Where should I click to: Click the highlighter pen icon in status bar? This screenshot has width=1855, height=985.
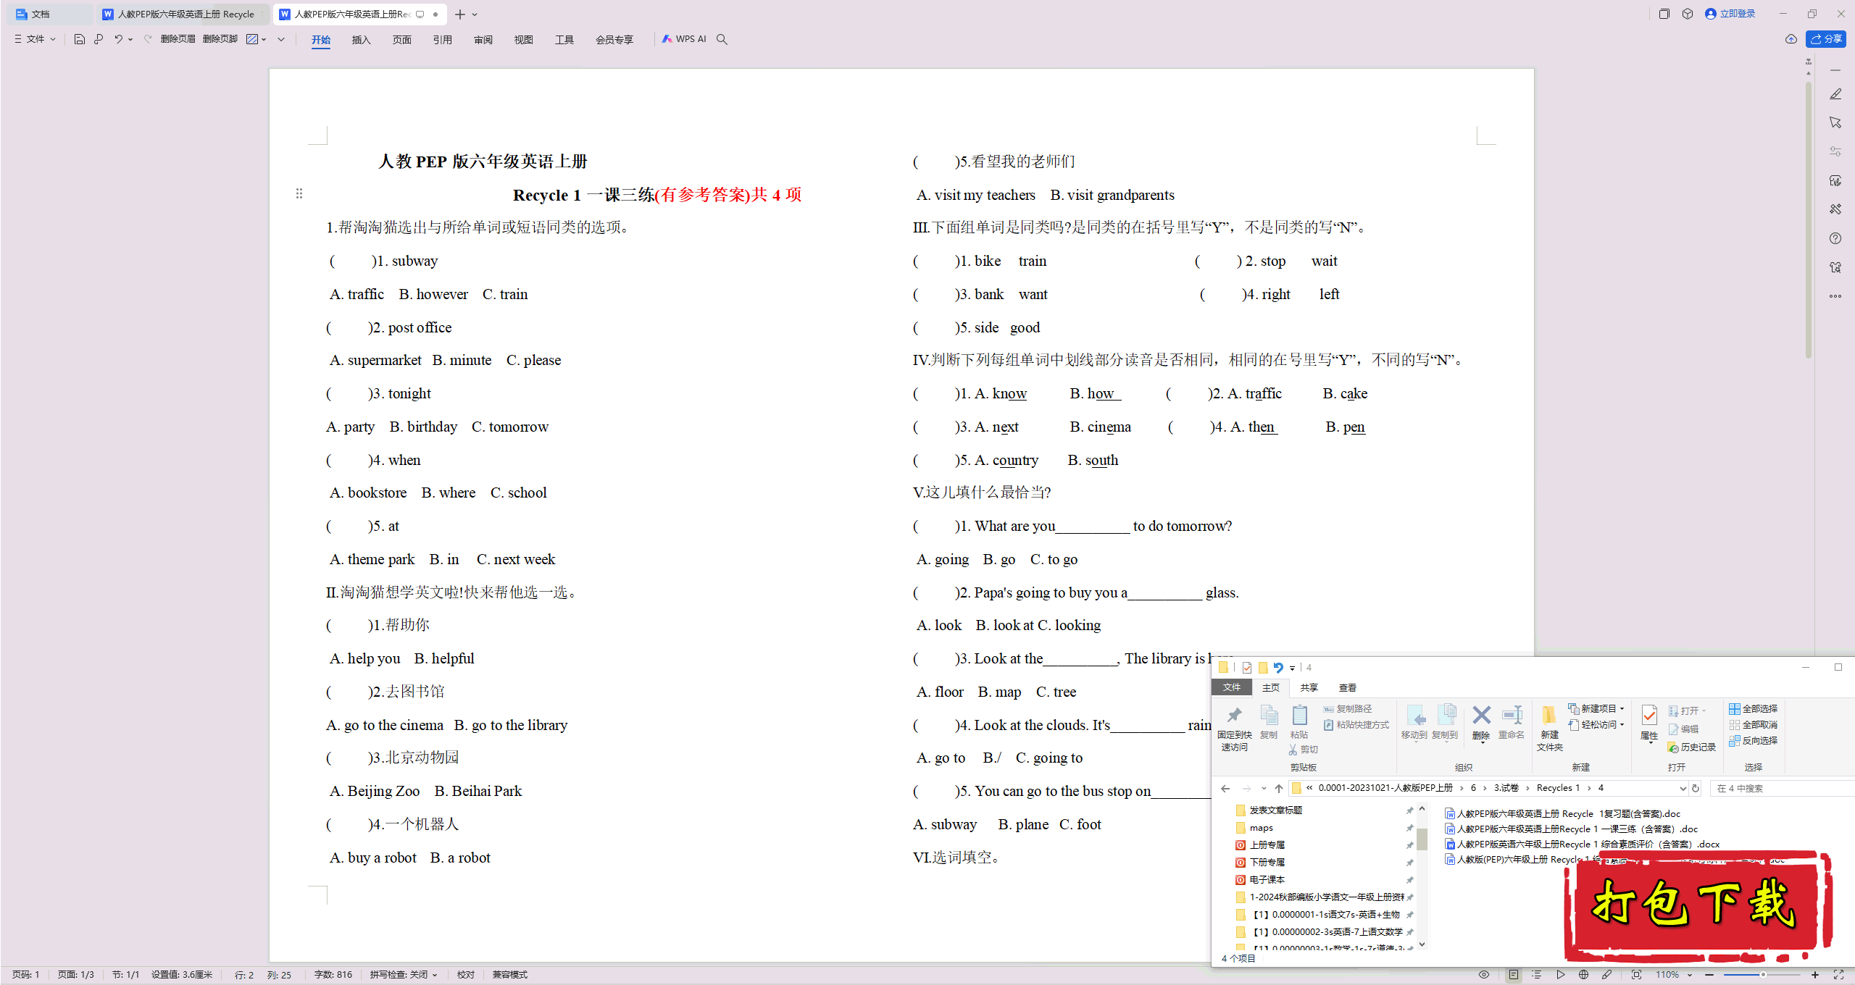coord(1607,975)
